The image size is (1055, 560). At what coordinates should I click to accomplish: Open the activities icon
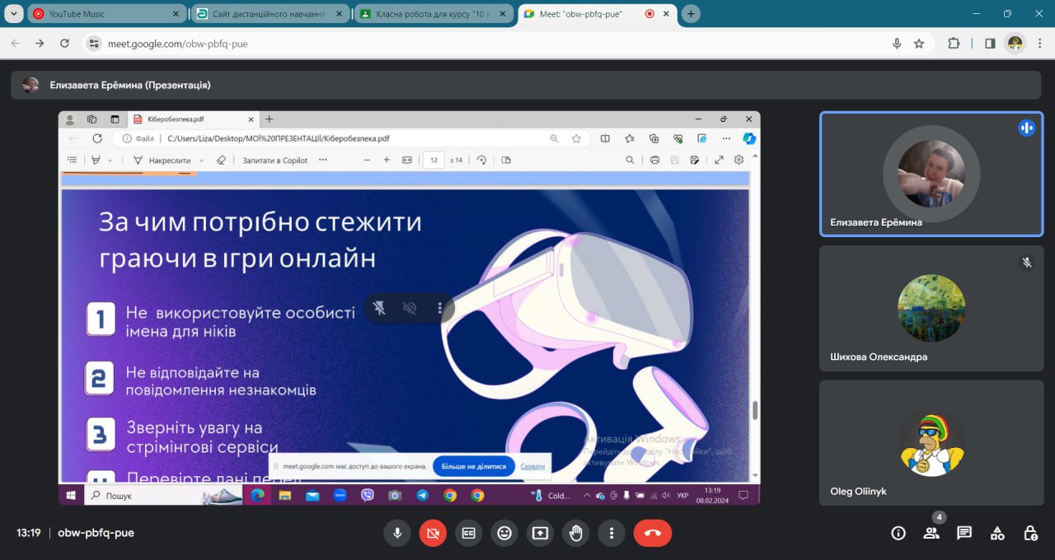[x=997, y=533]
